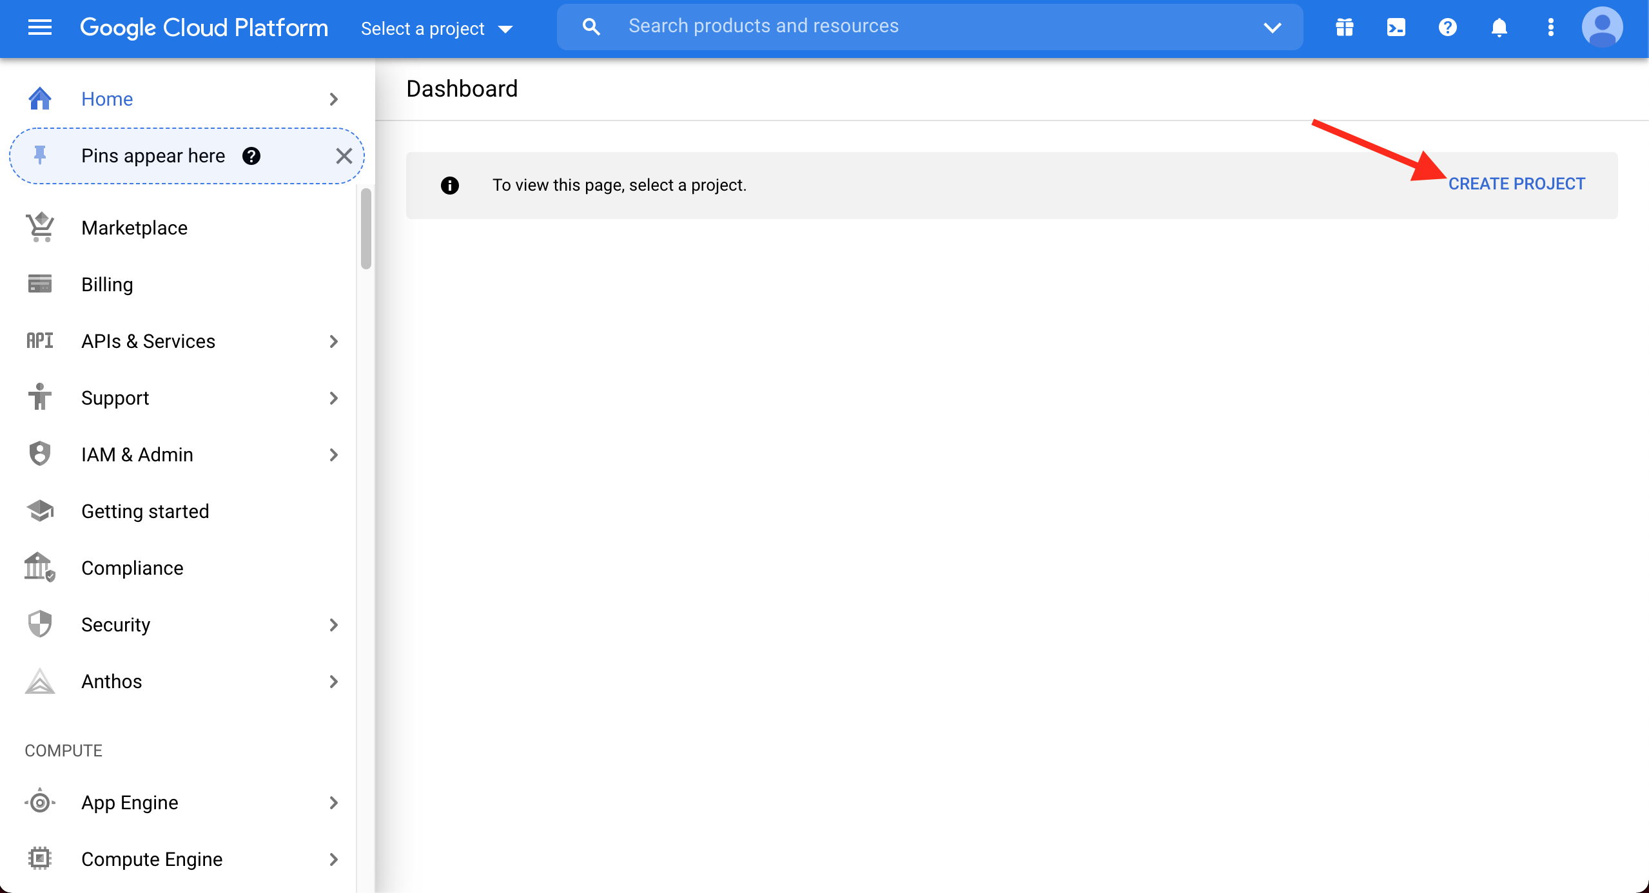
Task: Expand the APIs & Services chevron
Action: 333,341
